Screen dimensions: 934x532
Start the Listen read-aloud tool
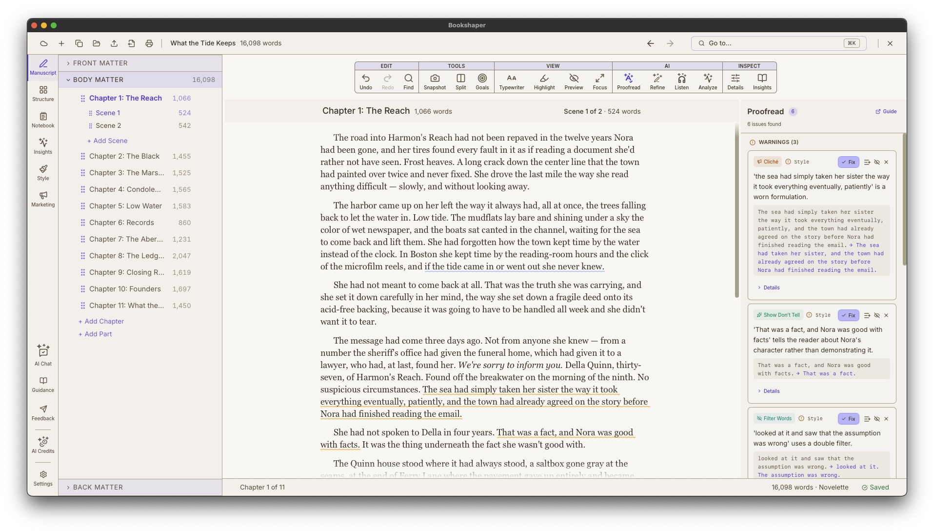click(682, 82)
